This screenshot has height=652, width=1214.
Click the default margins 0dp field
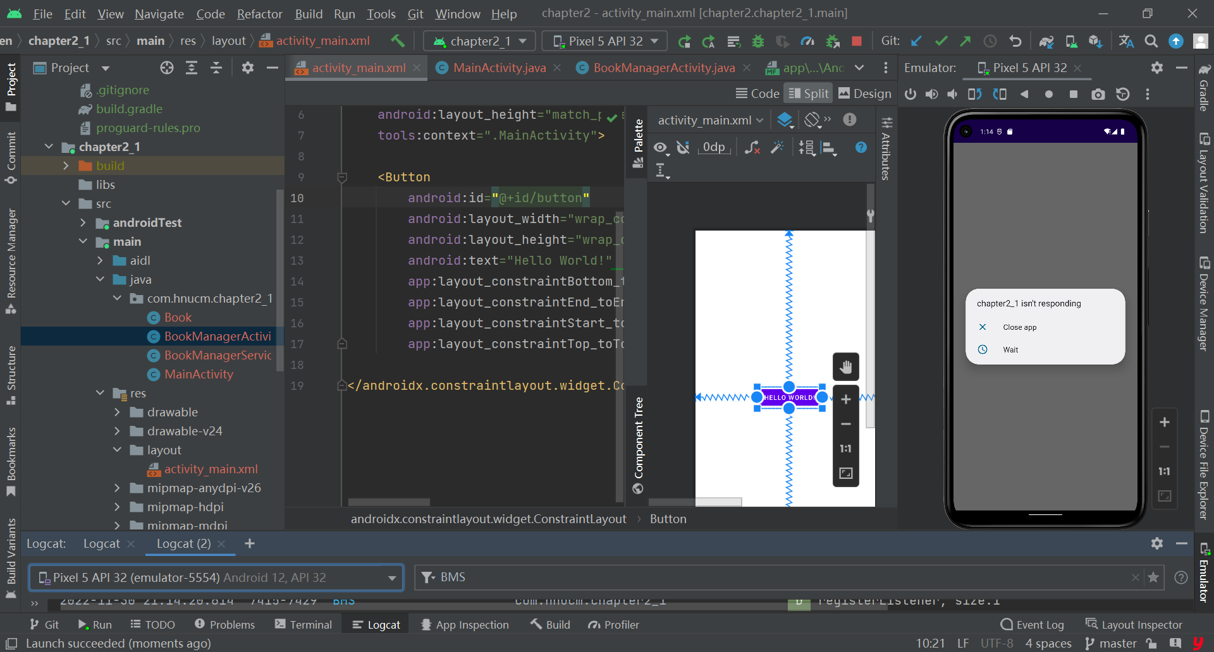pos(715,147)
